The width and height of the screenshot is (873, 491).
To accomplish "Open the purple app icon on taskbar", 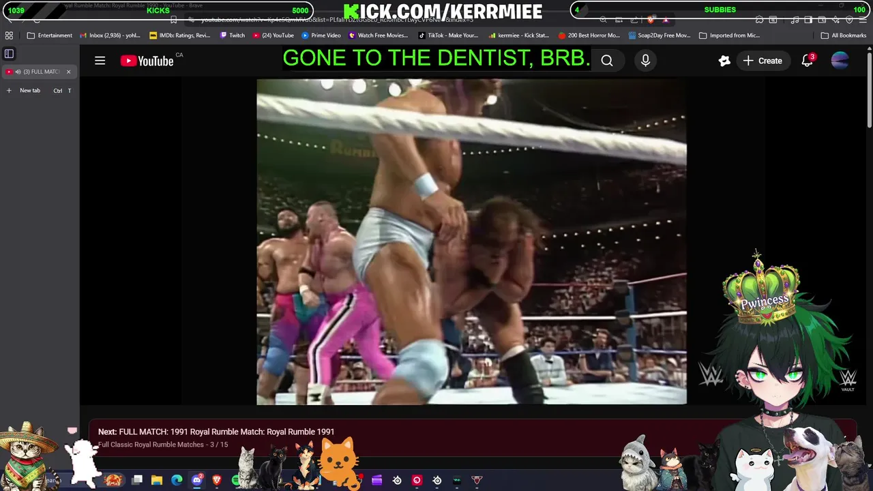I will tap(376, 480).
